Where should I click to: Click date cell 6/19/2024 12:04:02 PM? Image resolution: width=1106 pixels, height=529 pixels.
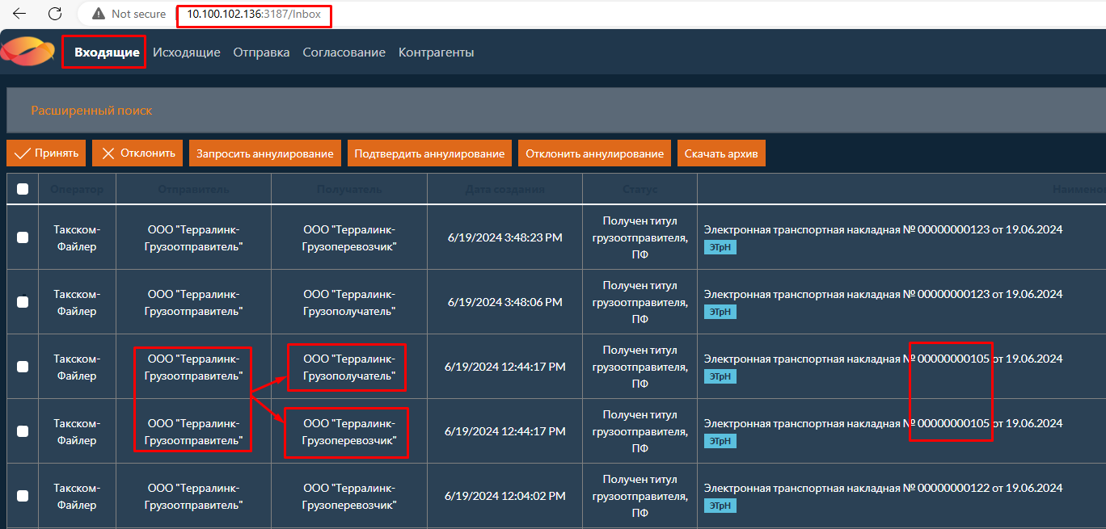[505, 496]
